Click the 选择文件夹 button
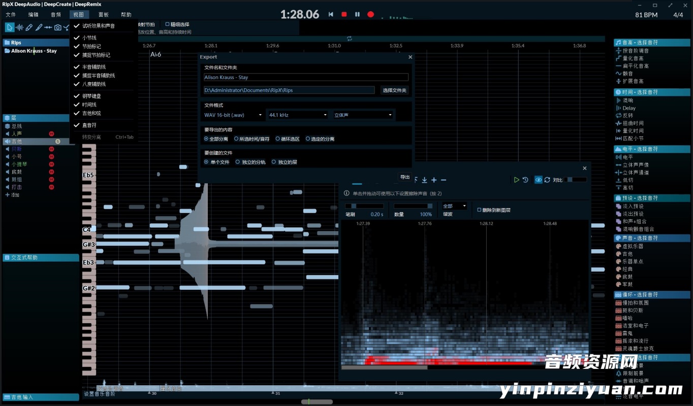This screenshot has width=693, height=406. click(395, 90)
